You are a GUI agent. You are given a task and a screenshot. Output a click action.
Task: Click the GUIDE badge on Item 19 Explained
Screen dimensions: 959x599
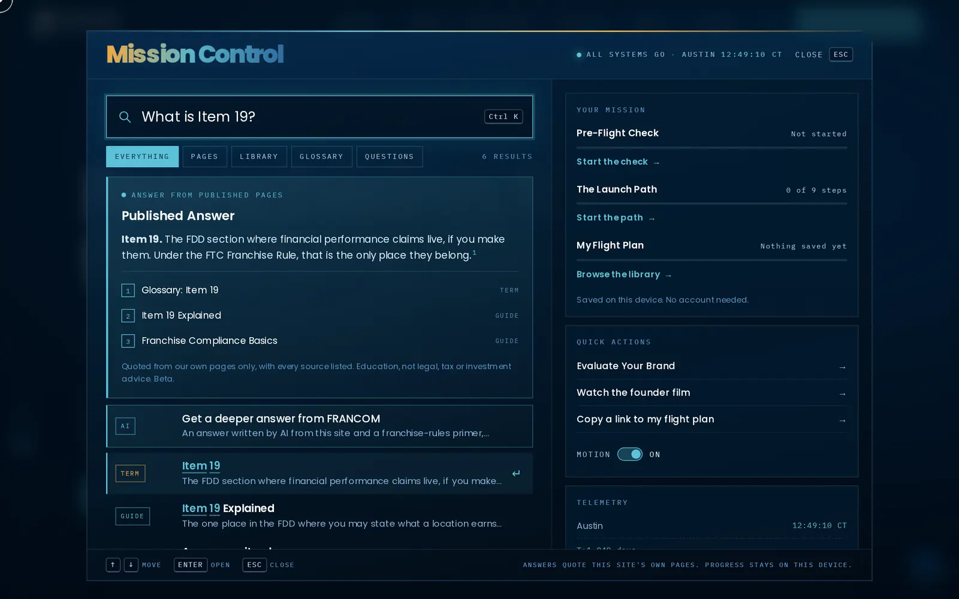tap(132, 516)
